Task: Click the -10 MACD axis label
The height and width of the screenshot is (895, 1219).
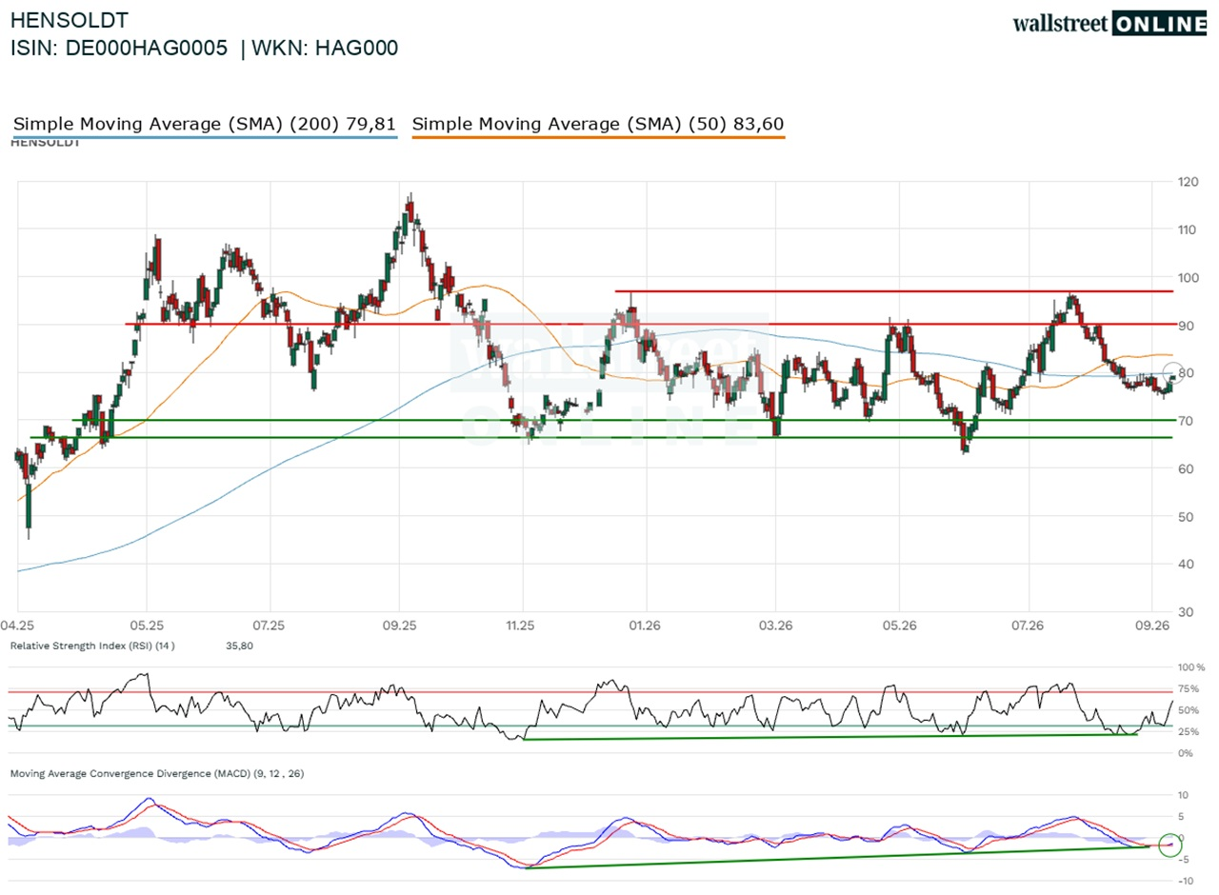Action: [x=1186, y=881]
